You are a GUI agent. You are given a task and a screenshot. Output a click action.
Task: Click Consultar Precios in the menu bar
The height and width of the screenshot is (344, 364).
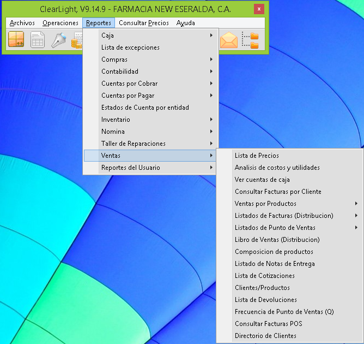tap(144, 23)
